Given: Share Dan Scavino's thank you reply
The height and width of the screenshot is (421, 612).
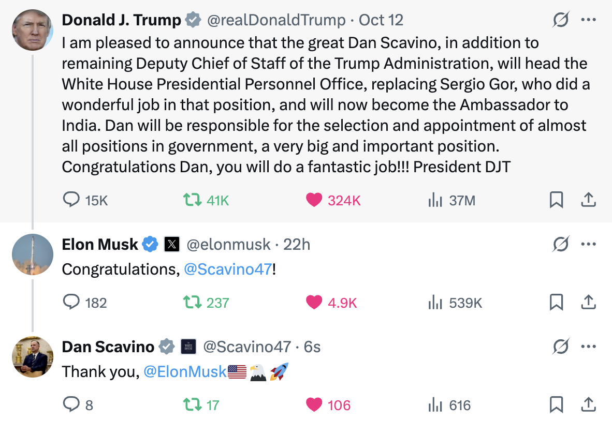Looking at the screenshot, I should click(x=588, y=404).
